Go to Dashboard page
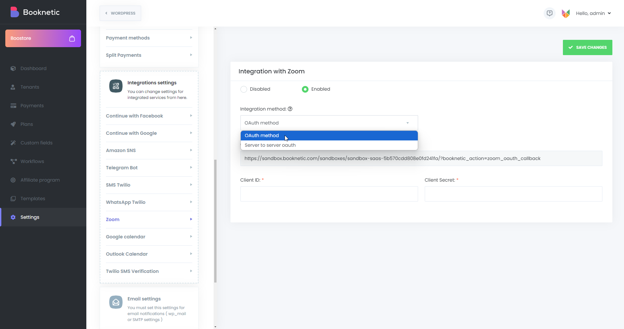Image resolution: width=624 pixels, height=329 pixels. (43, 68)
